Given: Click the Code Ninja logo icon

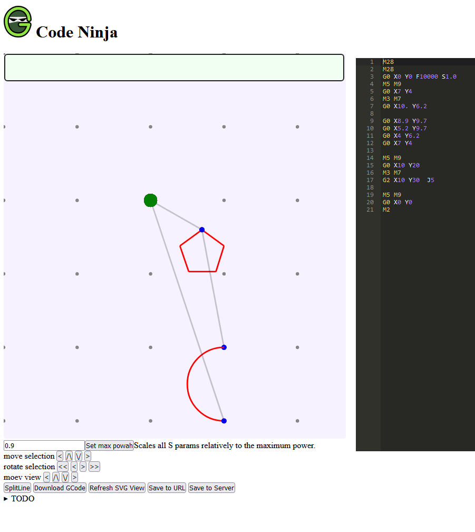Looking at the screenshot, I should [x=17, y=22].
